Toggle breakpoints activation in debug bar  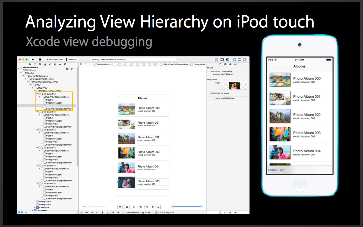(86, 212)
